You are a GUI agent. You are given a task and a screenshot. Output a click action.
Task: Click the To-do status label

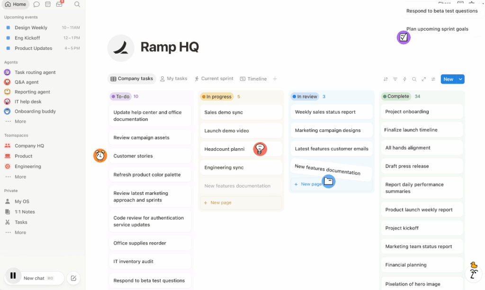click(x=121, y=97)
